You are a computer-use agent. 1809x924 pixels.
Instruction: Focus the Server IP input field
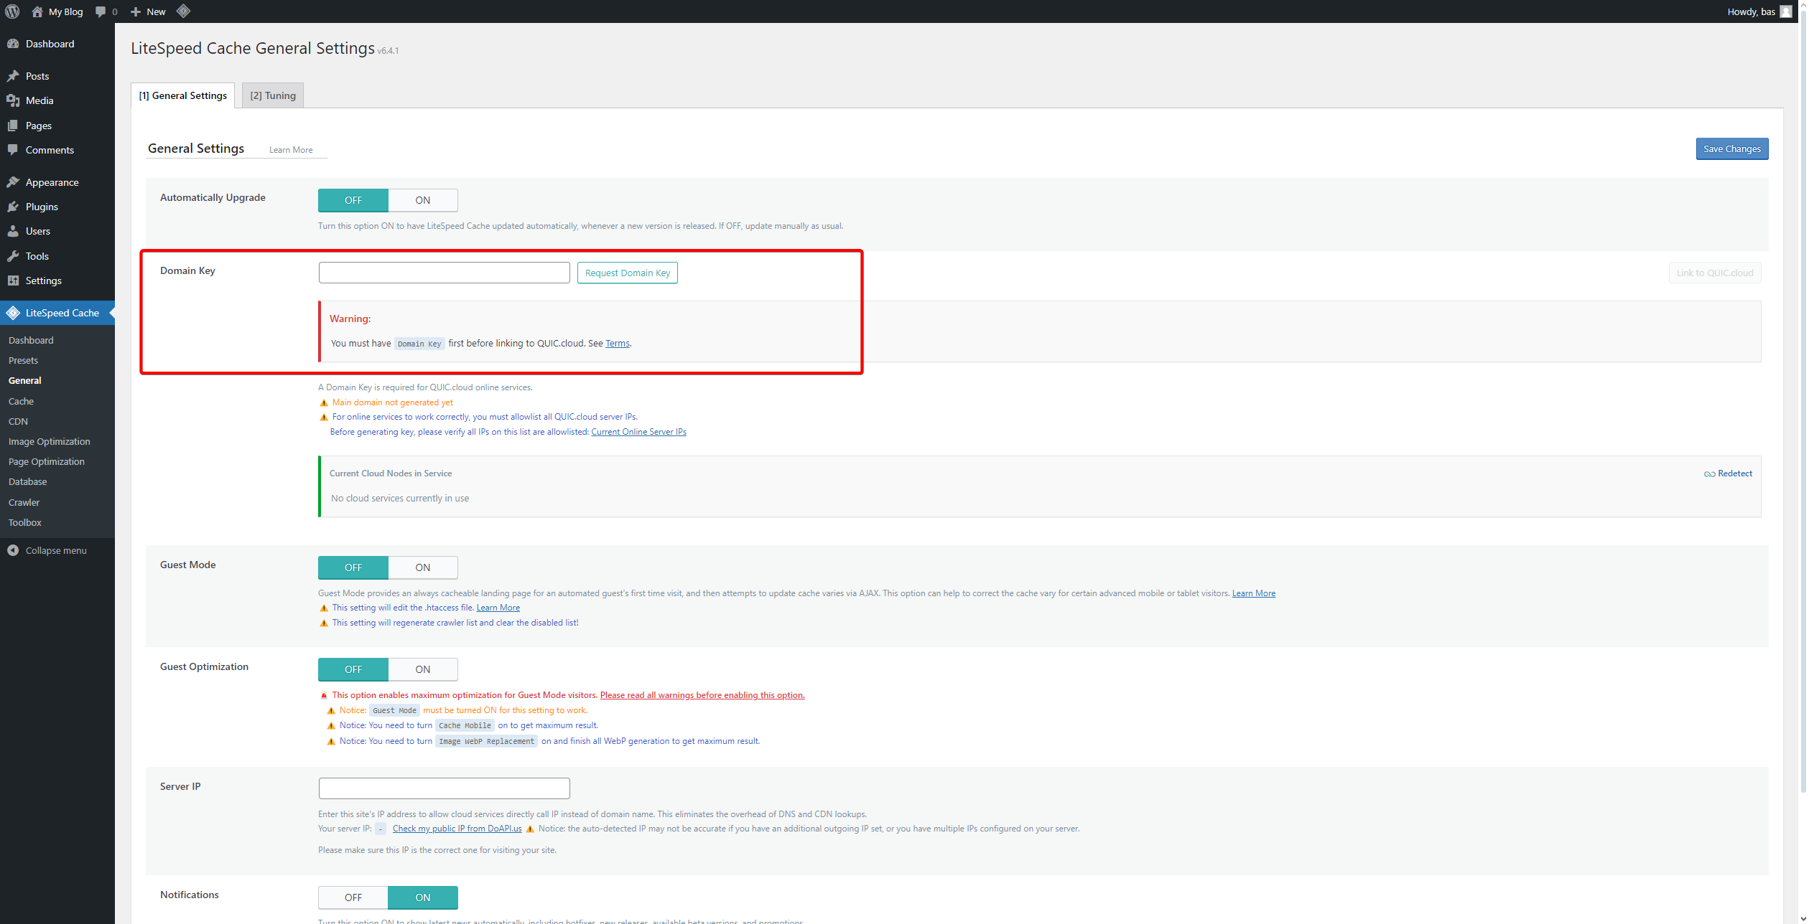pos(444,788)
